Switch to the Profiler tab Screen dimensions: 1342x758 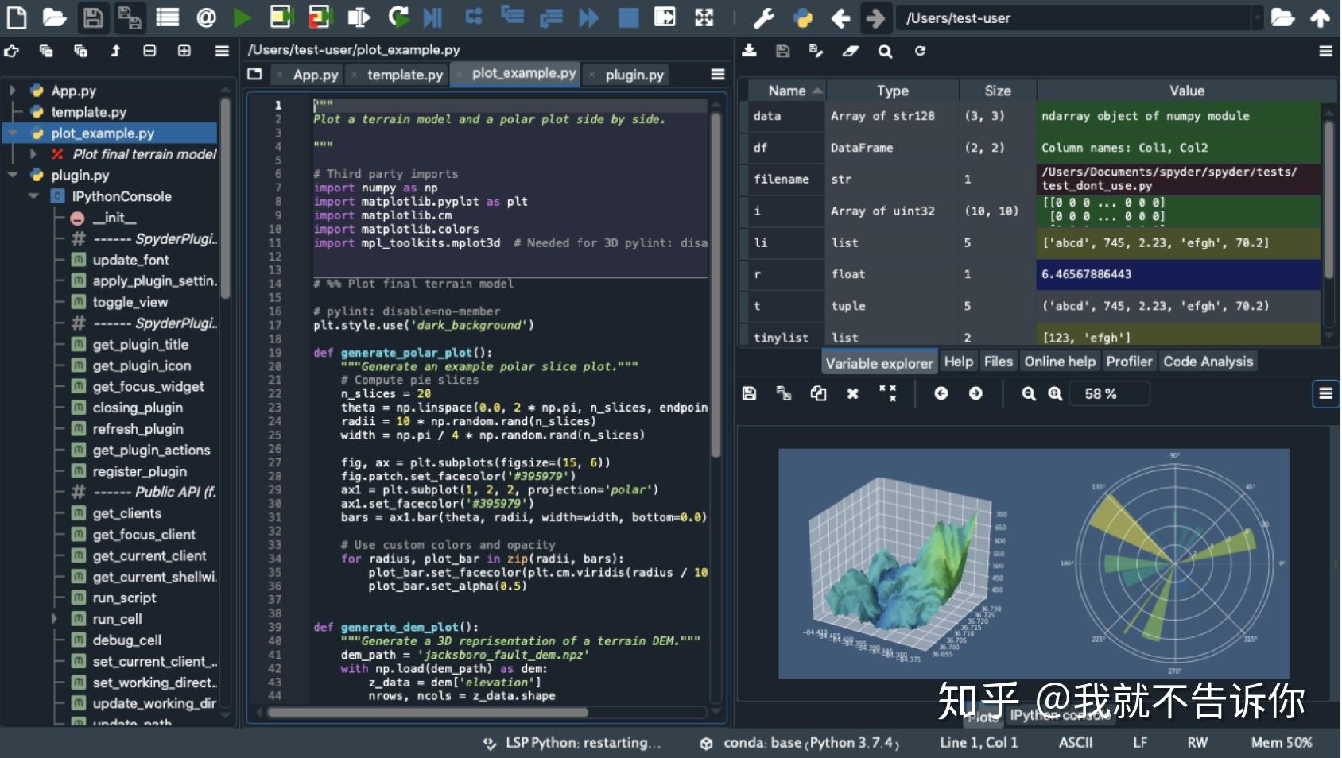coord(1130,362)
